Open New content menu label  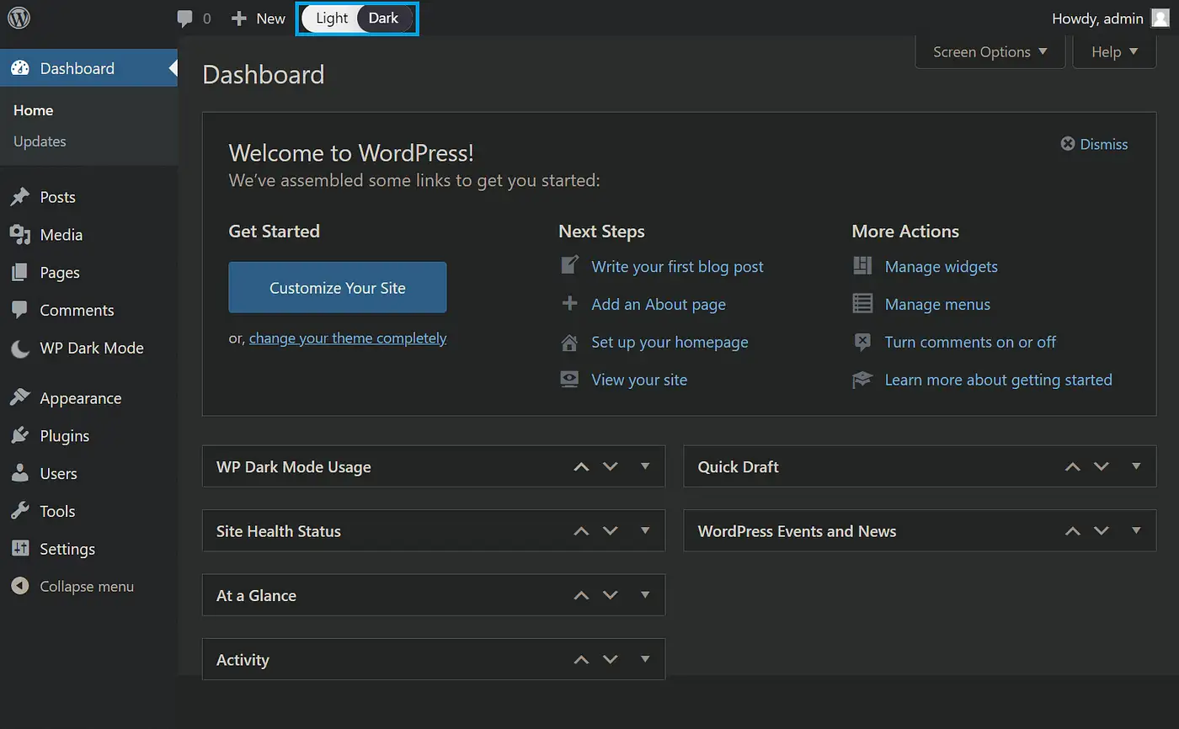(x=271, y=19)
